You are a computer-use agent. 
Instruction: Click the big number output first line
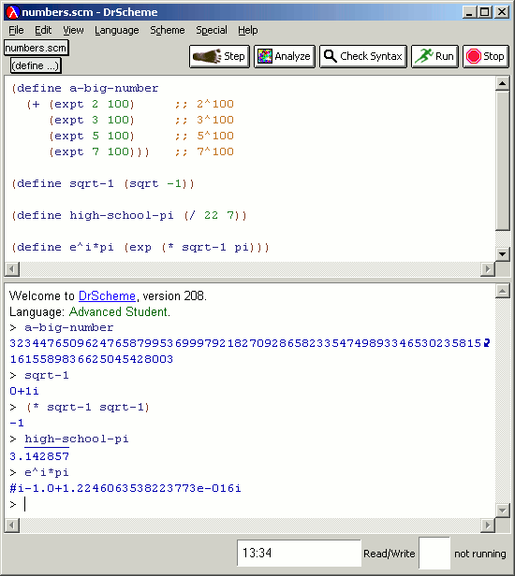(x=245, y=343)
